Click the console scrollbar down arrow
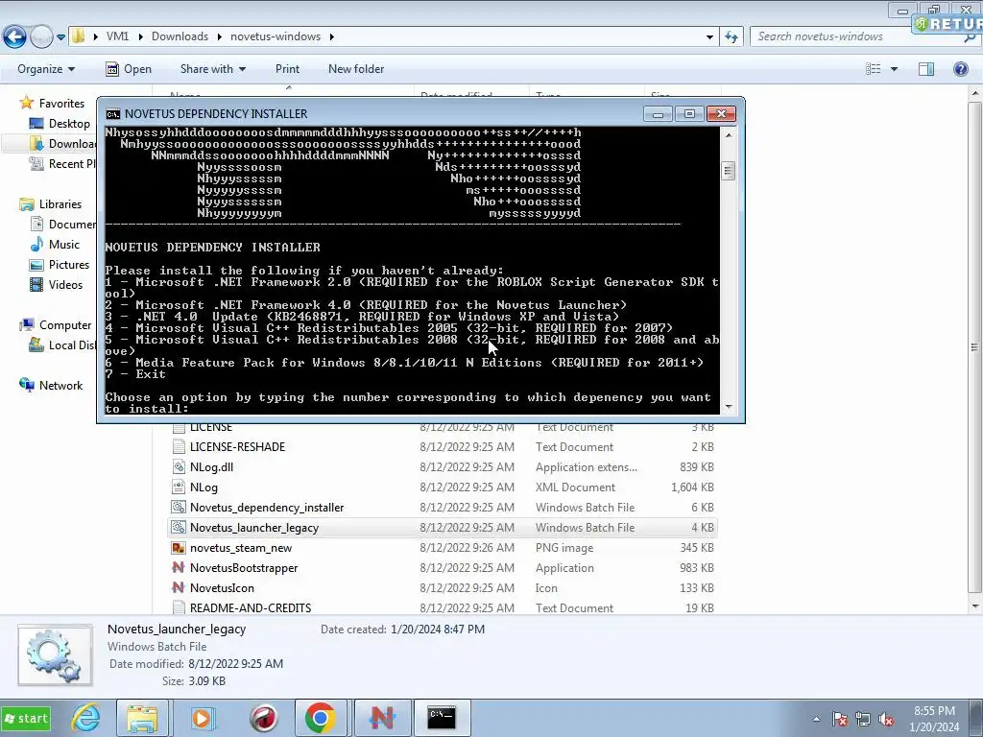 click(x=729, y=407)
